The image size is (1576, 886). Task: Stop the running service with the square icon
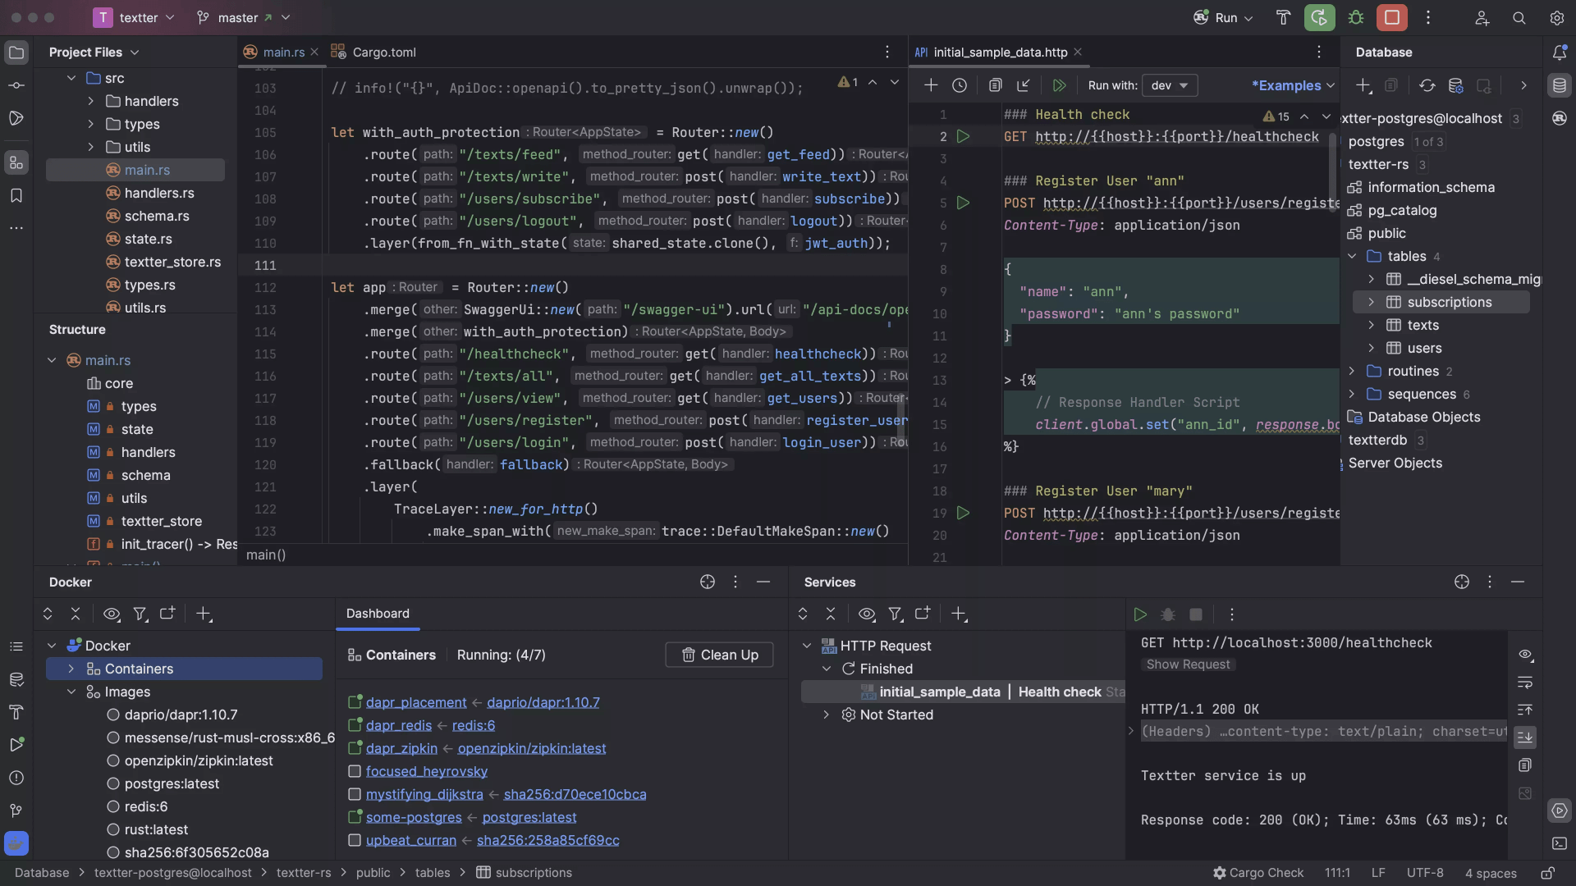point(1196,614)
